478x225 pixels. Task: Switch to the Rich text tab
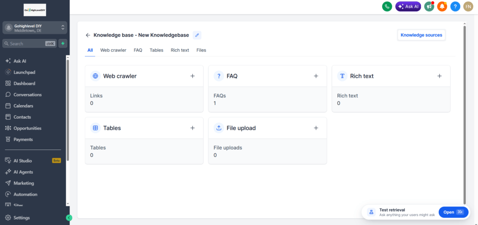point(180,50)
